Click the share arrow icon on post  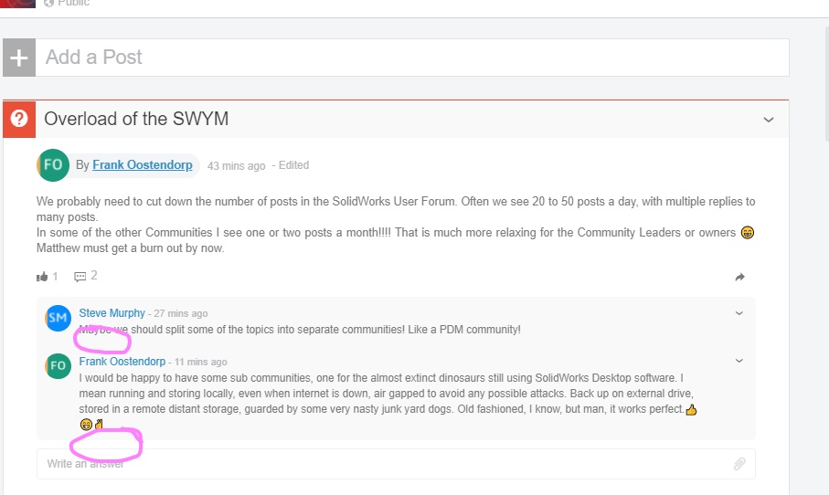point(740,277)
